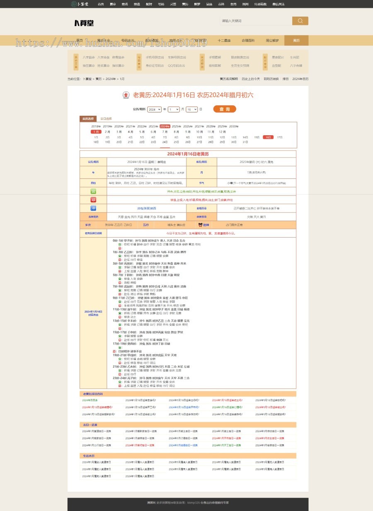
Task: Open the month dropdown showing 1
Action: tap(174, 109)
